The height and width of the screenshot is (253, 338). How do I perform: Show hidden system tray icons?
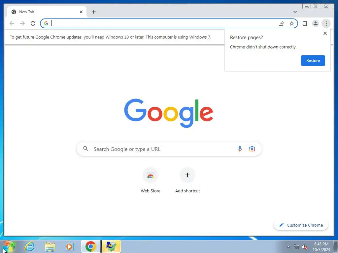click(288, 247)
